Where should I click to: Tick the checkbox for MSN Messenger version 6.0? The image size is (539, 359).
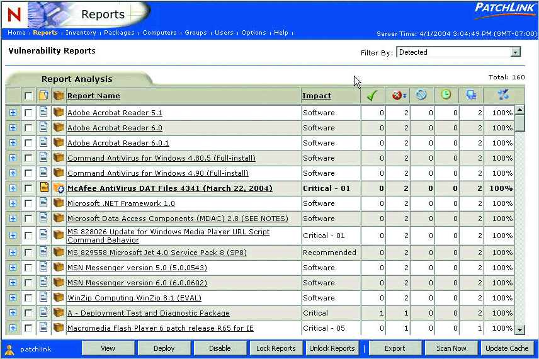(28, 283)
